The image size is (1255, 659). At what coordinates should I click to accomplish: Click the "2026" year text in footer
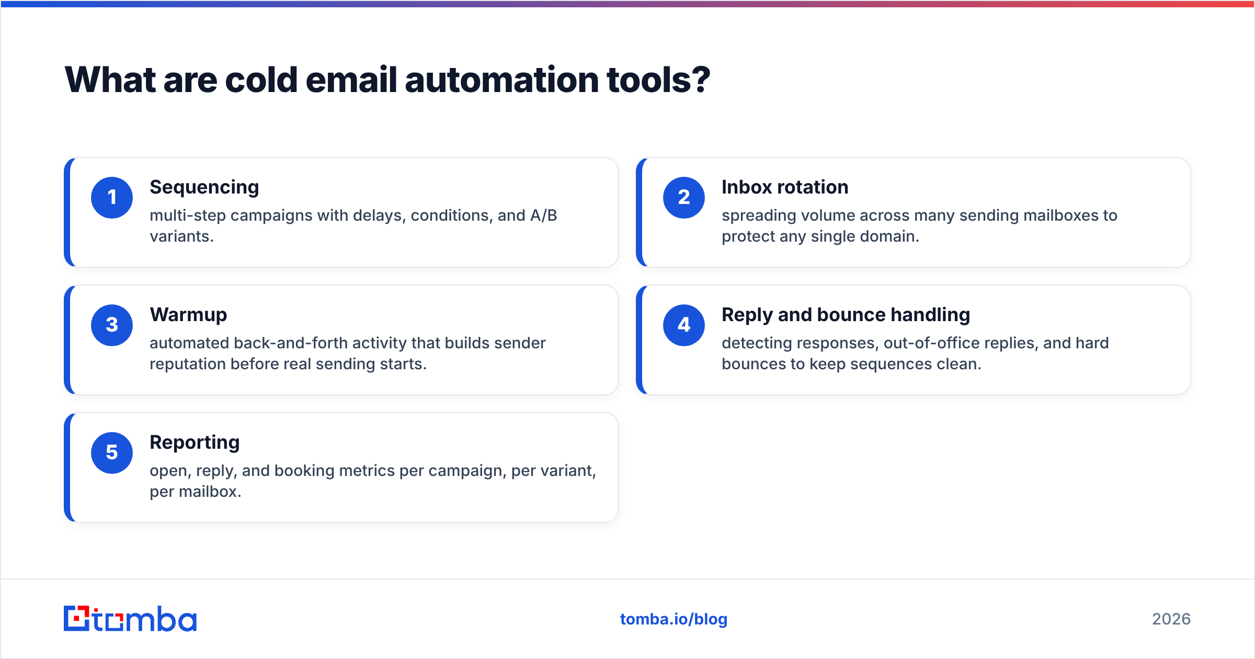tap(1171, 619)
